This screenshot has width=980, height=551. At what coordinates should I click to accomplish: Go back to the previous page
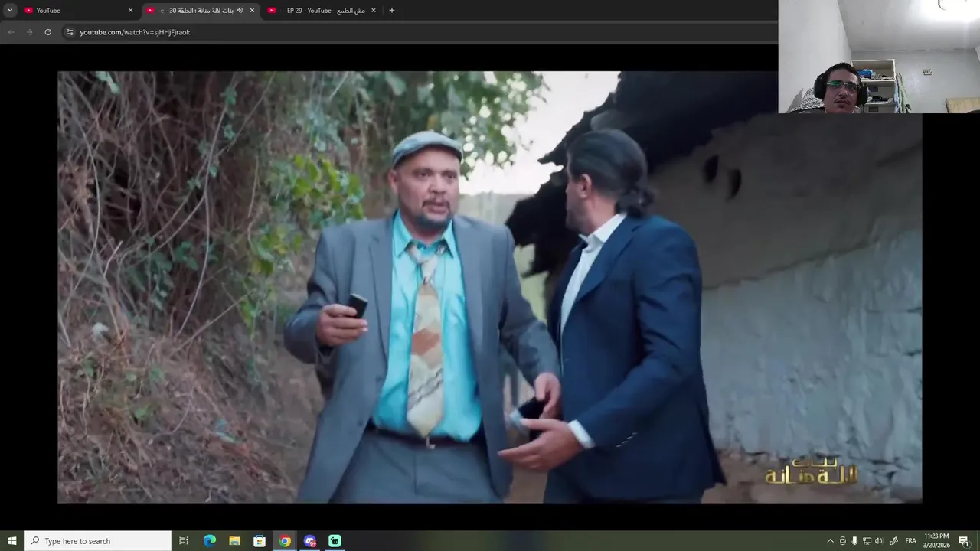[11, 32]
